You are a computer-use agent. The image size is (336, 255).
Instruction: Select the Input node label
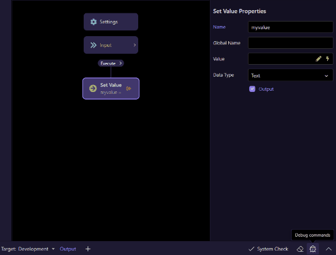(x=105, y=45)
